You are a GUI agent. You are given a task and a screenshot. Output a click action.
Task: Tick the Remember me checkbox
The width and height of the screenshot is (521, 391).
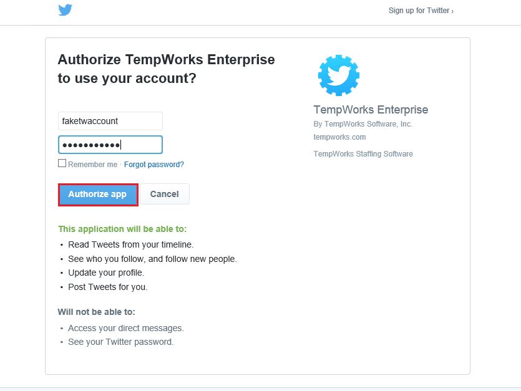point(62,163)
